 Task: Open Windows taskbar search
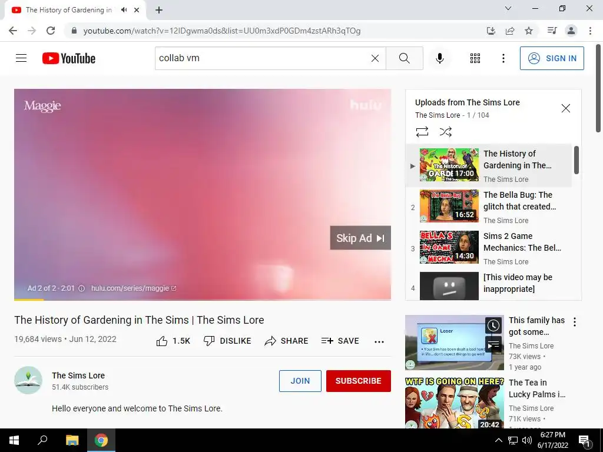pyautogui.click(x=42, y=440)
